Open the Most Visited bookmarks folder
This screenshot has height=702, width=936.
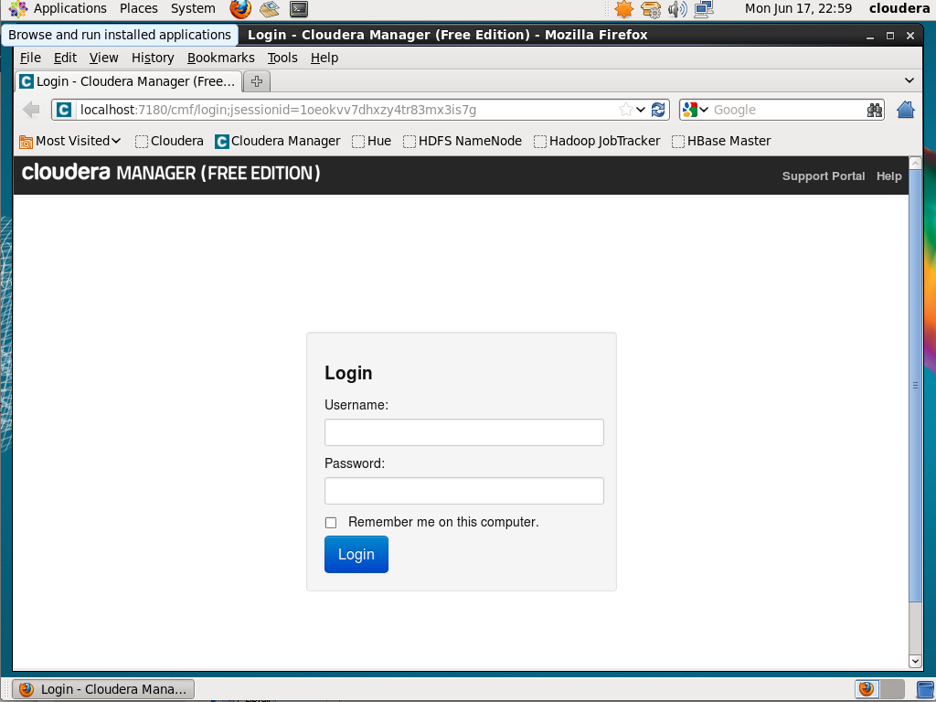pos(70,142)
